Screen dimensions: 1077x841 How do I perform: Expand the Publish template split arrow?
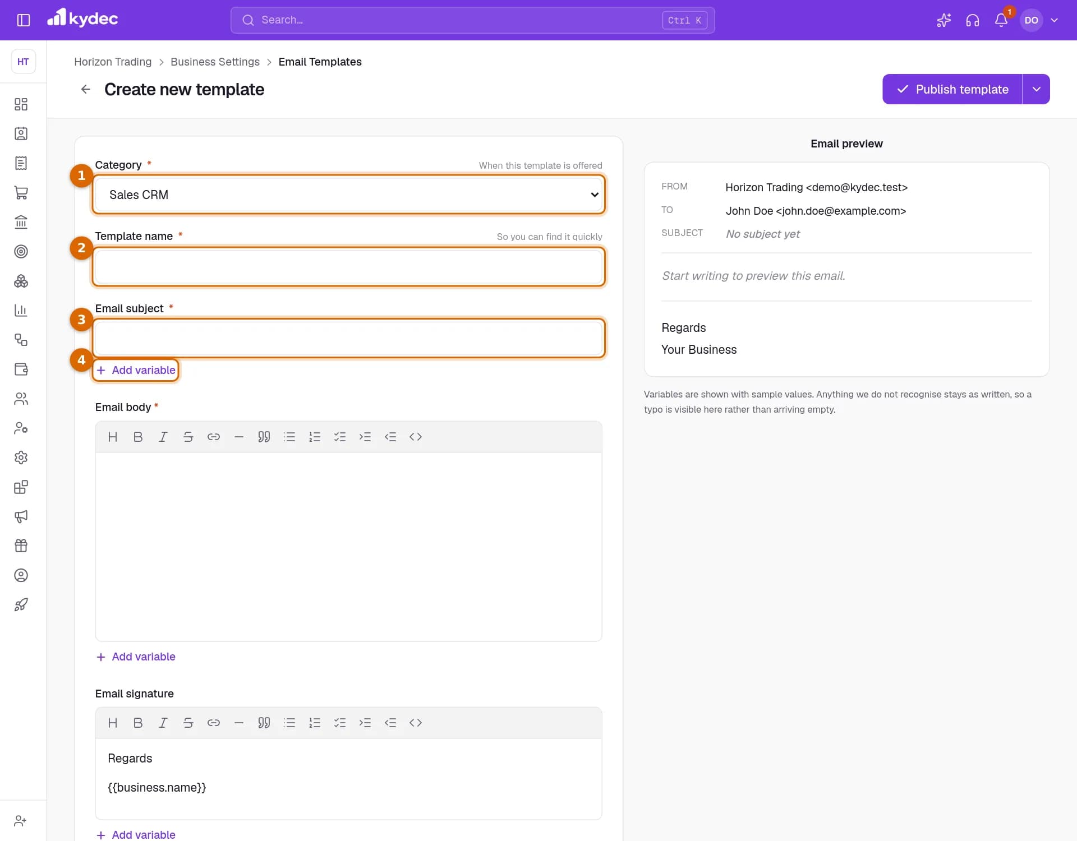coord(1036,89)
